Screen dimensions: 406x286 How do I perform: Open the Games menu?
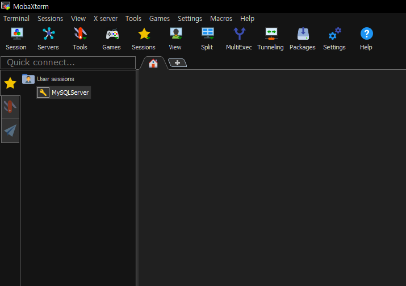[x=160, y=19]
